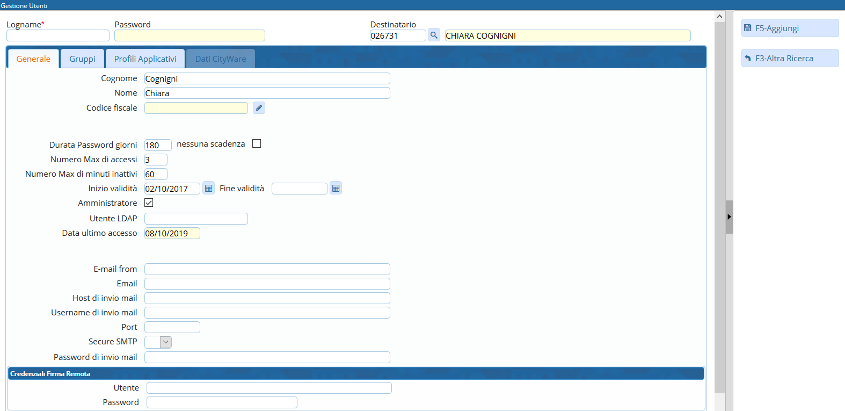
Task: Click the Durata Password giorni field
Action: point(158,146)
